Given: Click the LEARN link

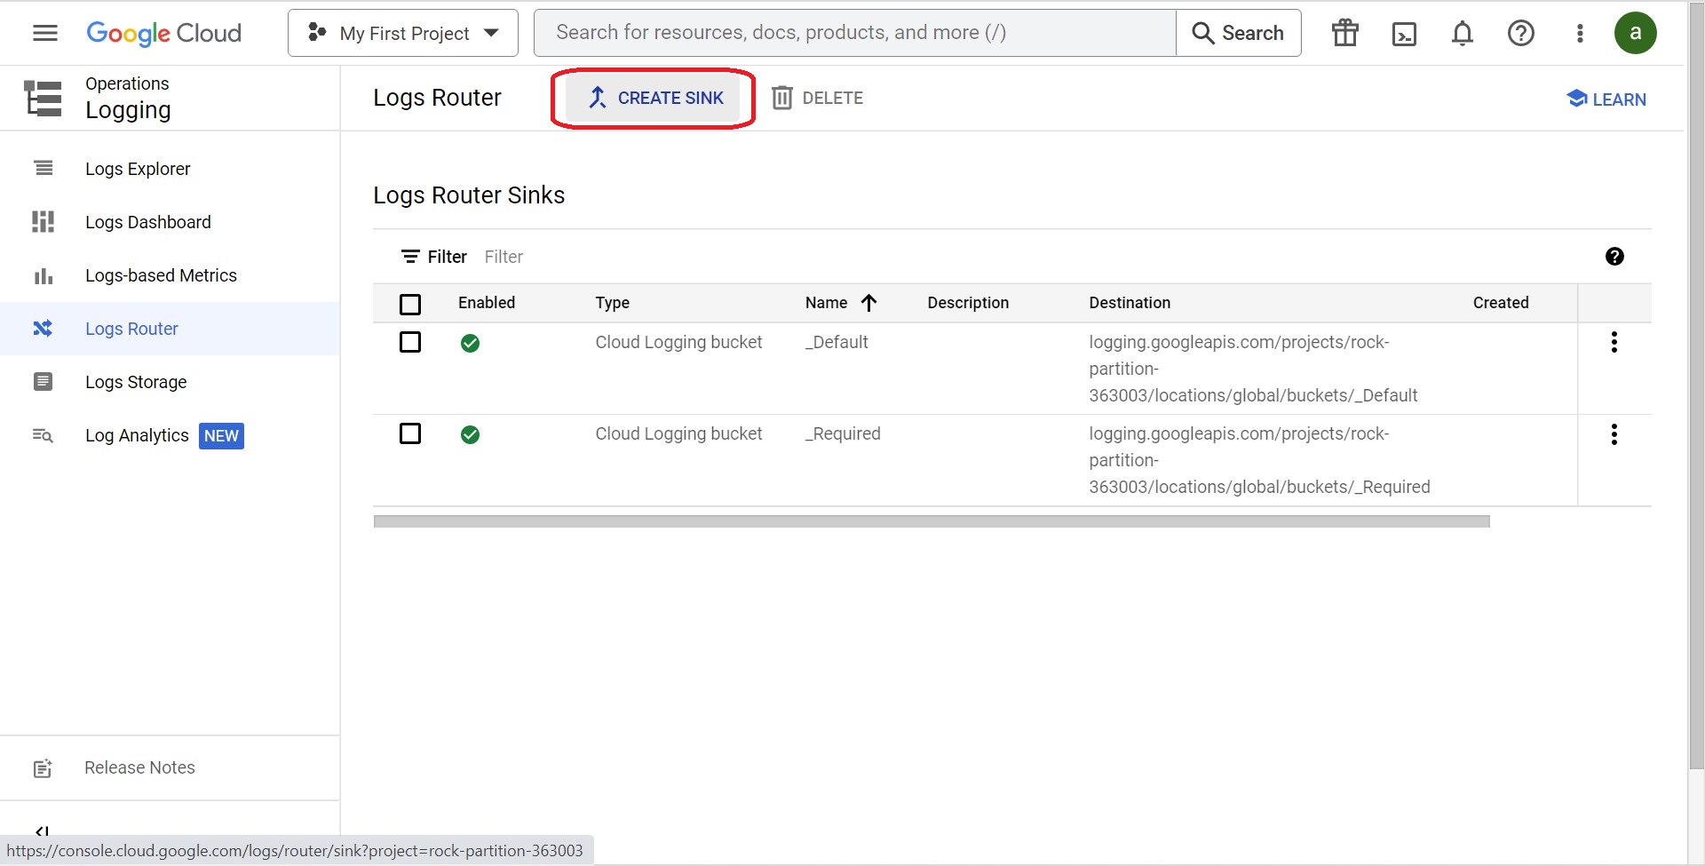Looking at the screenshot, I should coord(1606,99).
